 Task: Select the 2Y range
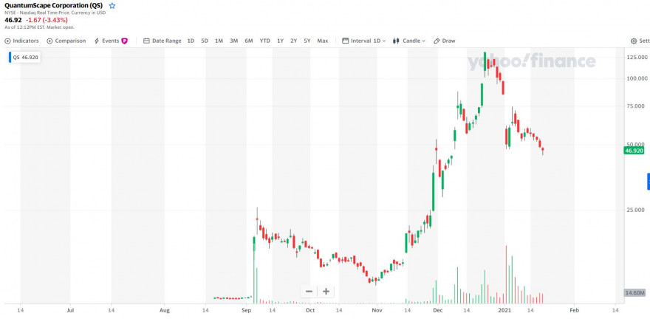pyautogui.click(x=293, y=41)
